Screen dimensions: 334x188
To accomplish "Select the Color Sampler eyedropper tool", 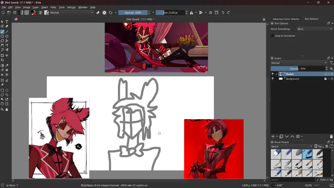I will click(x=7, y=66).
